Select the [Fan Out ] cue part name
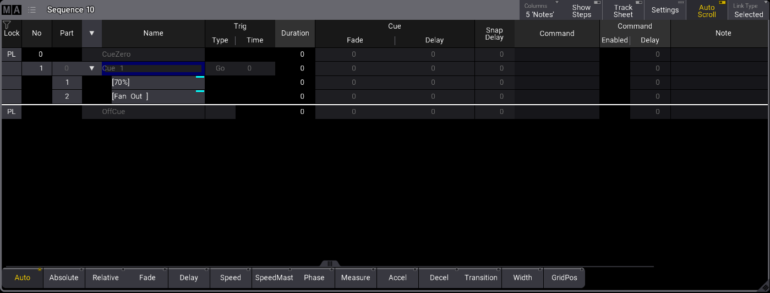Viewport: 770px width, 293px height. pos(157,97)
